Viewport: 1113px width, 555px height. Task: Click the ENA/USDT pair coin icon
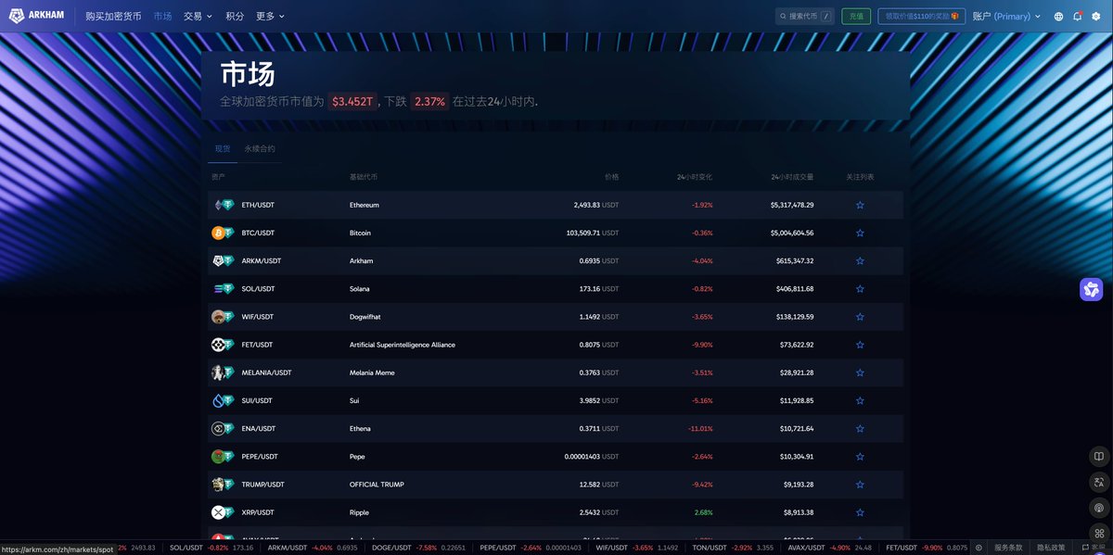[223, 429]
